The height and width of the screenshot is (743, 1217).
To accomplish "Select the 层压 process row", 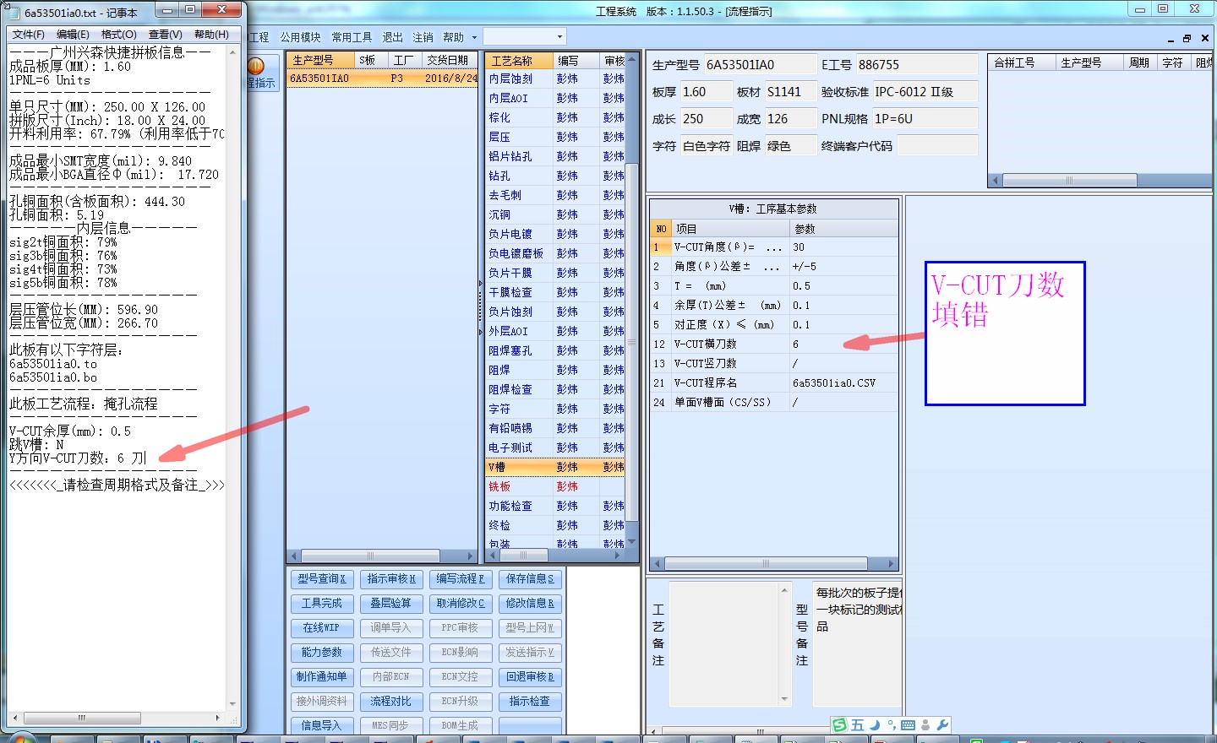I will click(555, 137).
